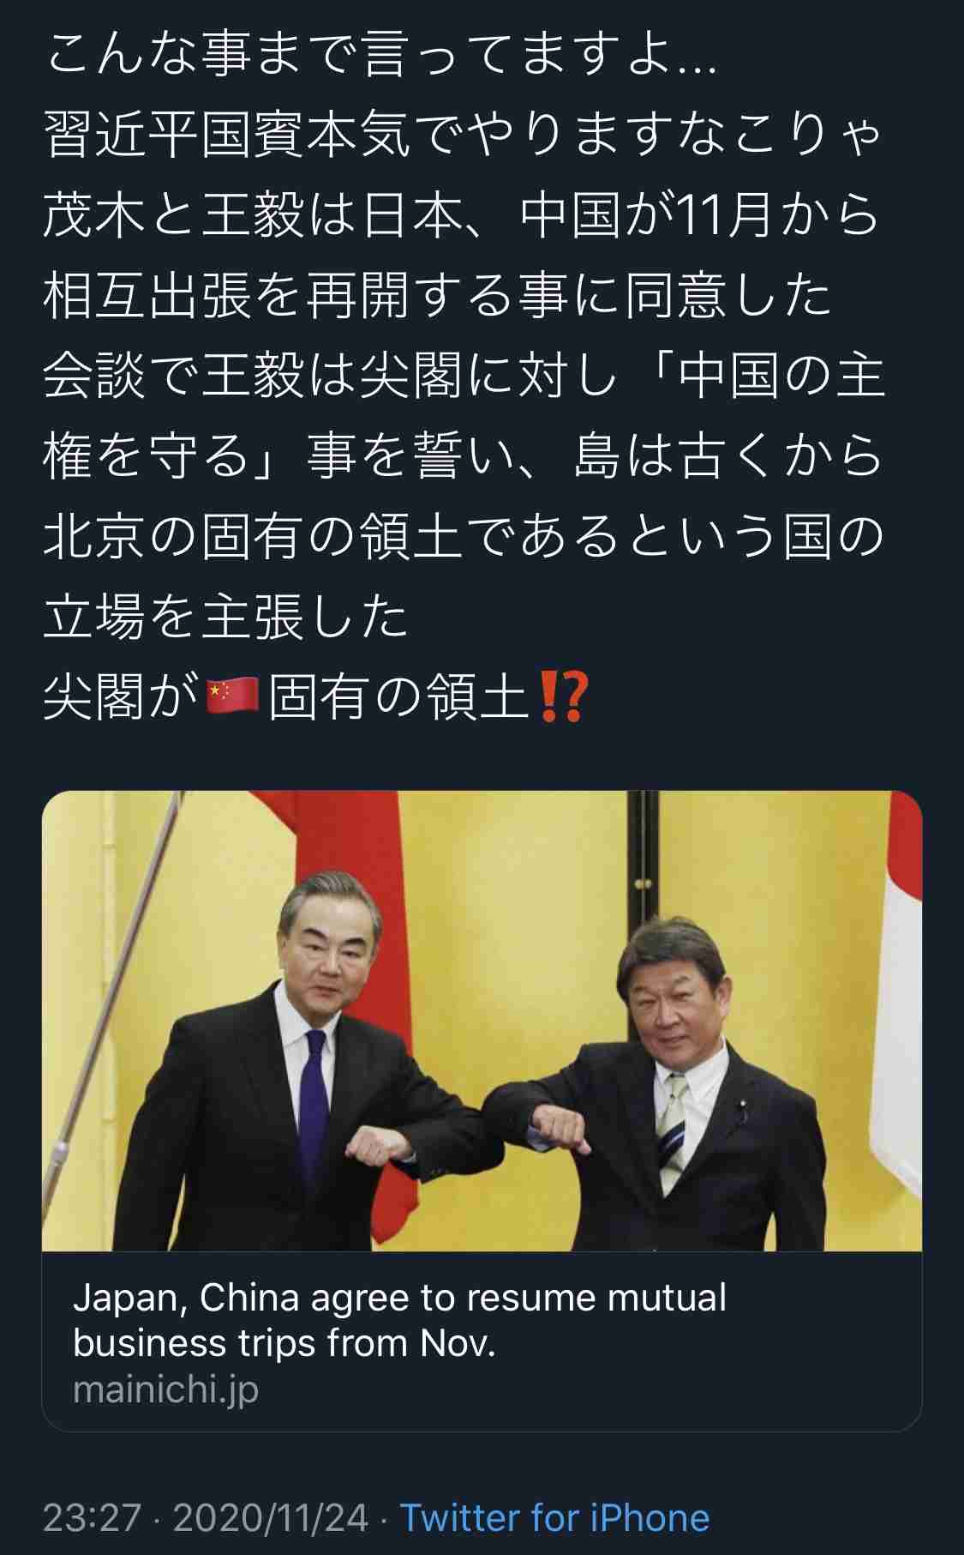Viewport: 964px width, 1555px height.
Task: Select the line '立場を主張した'
Action: [x=226, y=615]
